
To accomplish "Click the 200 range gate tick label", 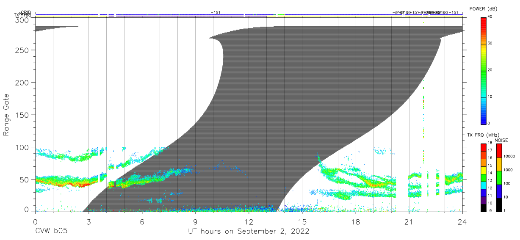I will coord(22,82).
